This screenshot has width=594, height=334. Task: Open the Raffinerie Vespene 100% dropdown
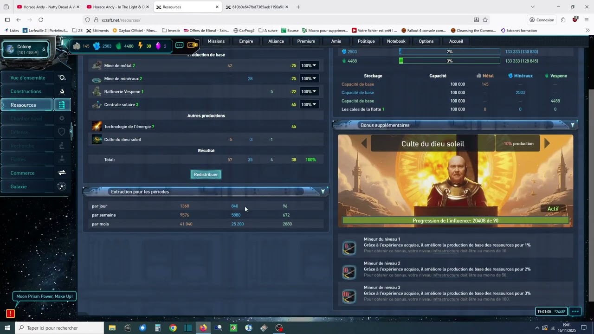pos(309,92)
